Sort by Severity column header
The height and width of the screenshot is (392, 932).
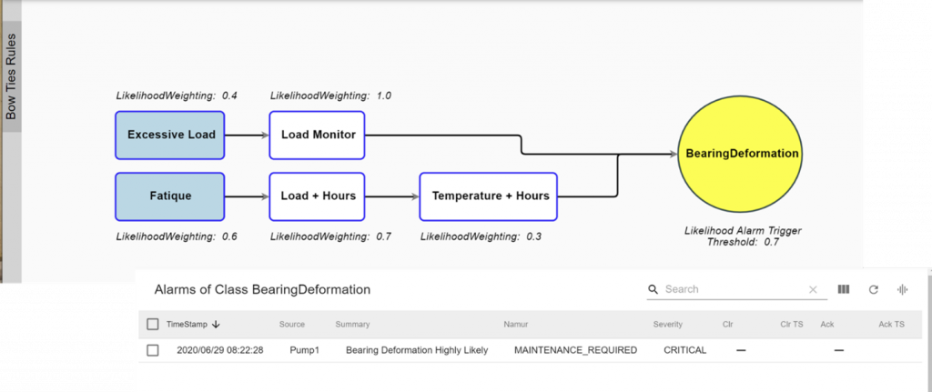(x=668, y=325)
